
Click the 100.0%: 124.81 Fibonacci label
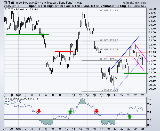(108, 11)
